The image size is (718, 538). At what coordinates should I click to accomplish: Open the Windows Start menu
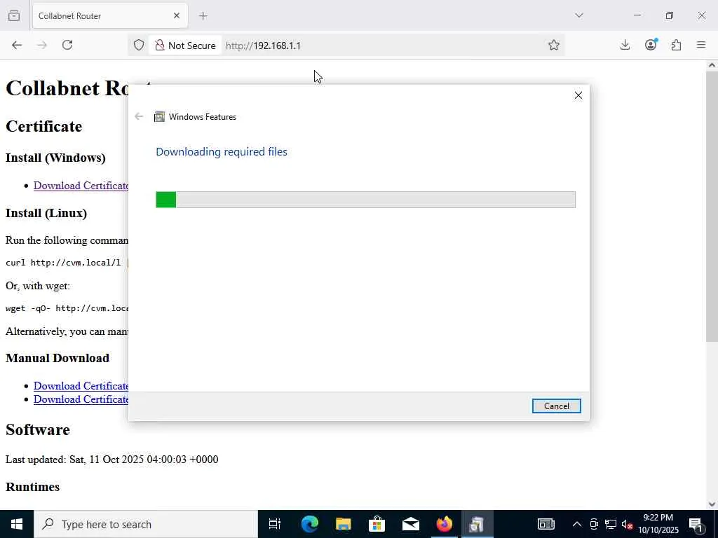[x=17, y=524]
